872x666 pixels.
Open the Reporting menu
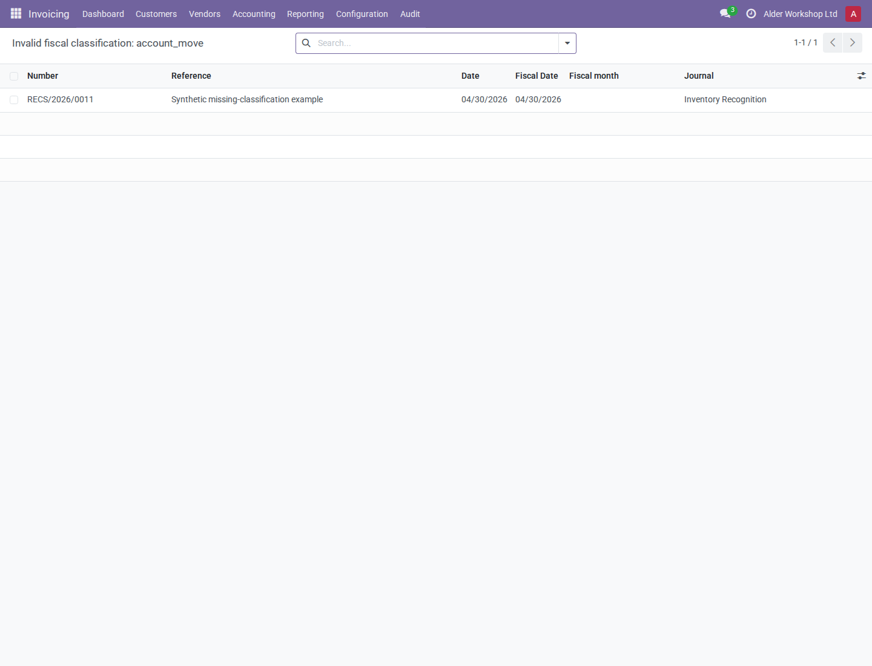[x=305, y=14]
